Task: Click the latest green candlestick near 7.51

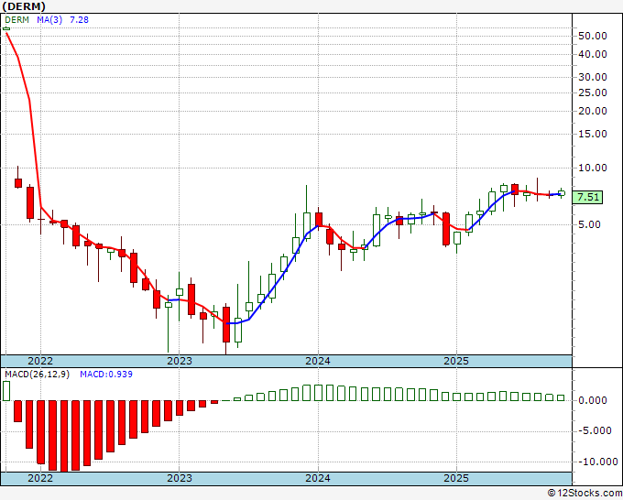Action: click(x=562, y=193)
